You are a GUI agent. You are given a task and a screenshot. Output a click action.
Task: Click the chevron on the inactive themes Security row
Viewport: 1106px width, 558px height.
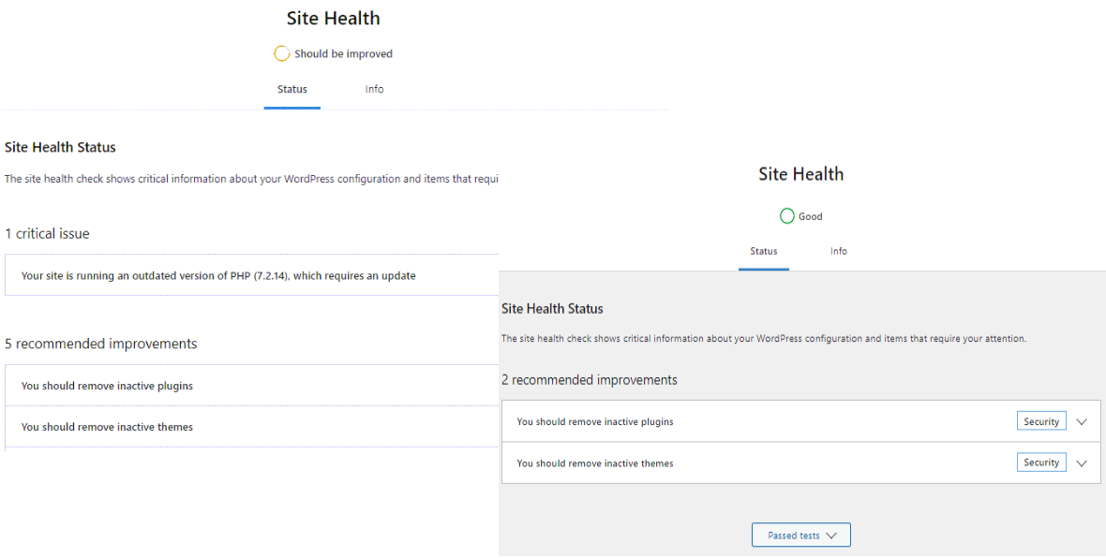point(1083,463)
